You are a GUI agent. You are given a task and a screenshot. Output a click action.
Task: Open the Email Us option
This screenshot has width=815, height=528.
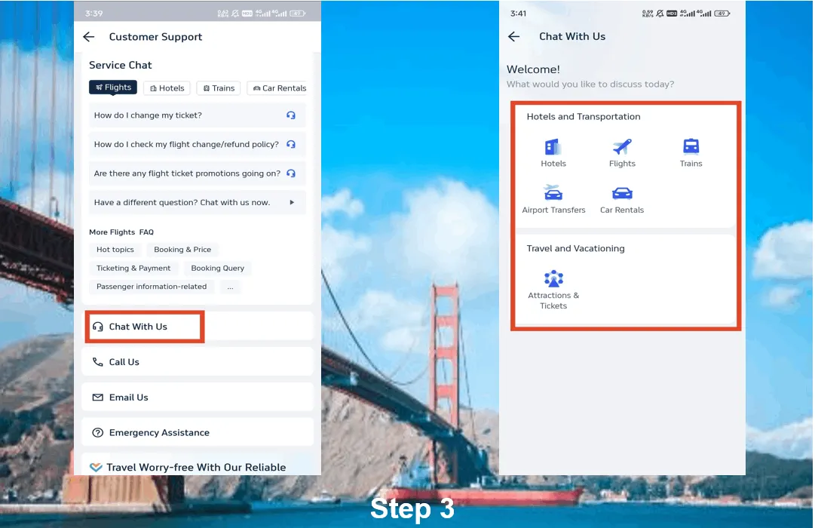(128, 398)
